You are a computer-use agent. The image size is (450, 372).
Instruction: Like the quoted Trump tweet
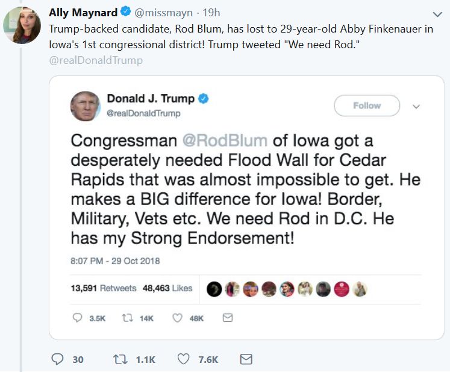(177, 318)
